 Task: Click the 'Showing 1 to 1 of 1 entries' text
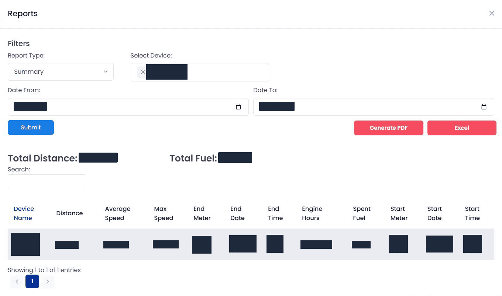(x=44, y=270)
